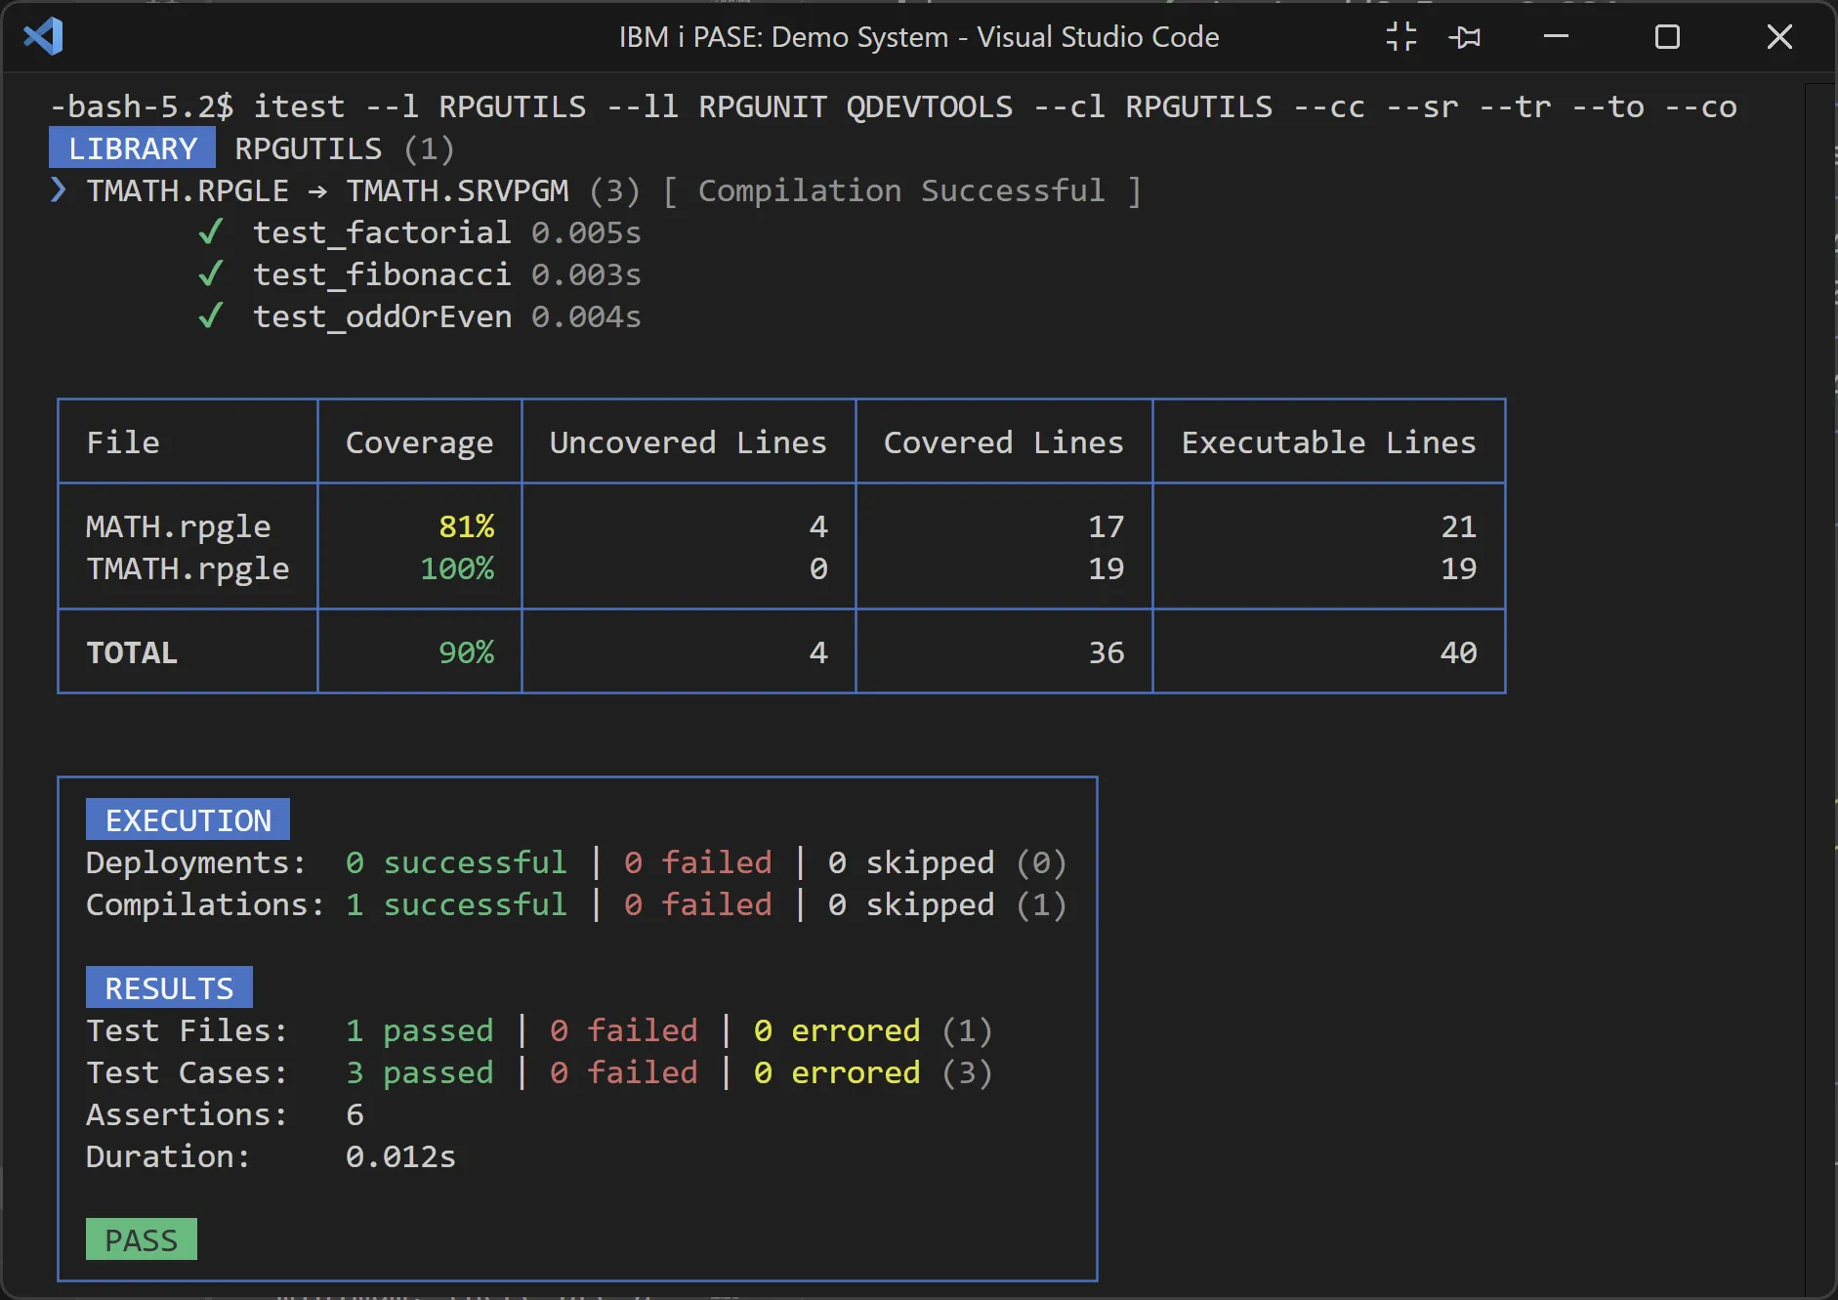Click the File column header
Viewport: 1838px width, 1300px height.
click(123, 442)
